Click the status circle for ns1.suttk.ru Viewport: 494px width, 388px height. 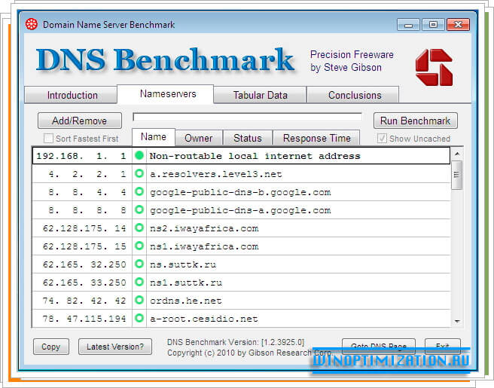point(139,282)
